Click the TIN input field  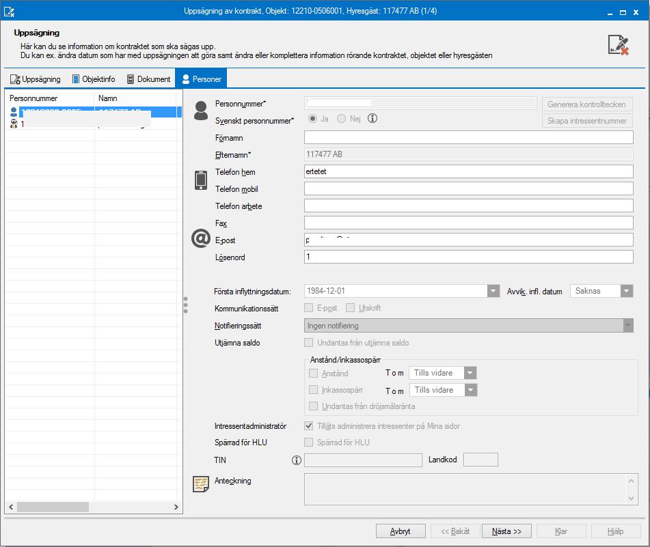pyautogui.click(x=363, y=460)
